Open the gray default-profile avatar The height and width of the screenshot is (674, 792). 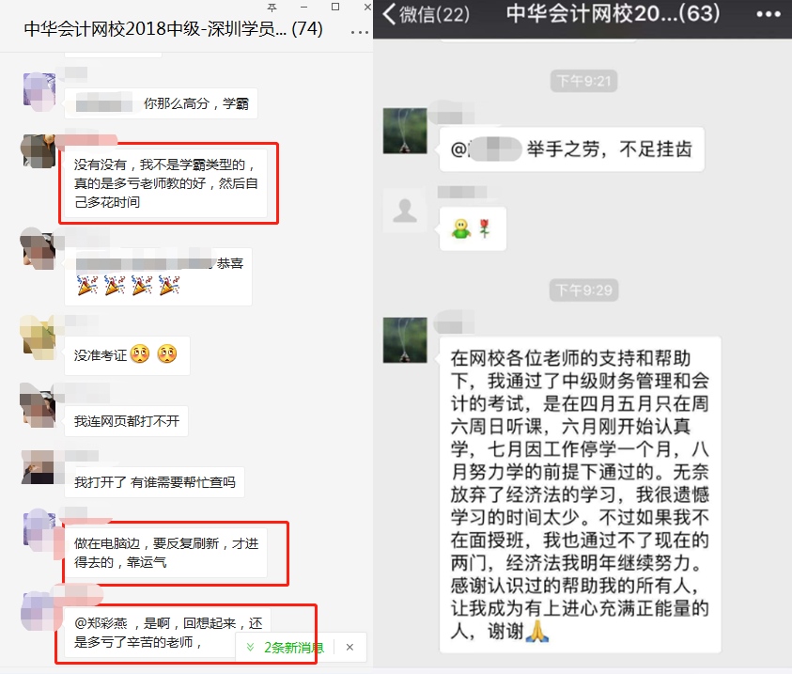tap(405, 211)
